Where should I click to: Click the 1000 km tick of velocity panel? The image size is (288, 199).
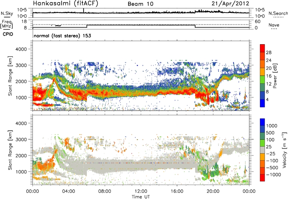21,172
